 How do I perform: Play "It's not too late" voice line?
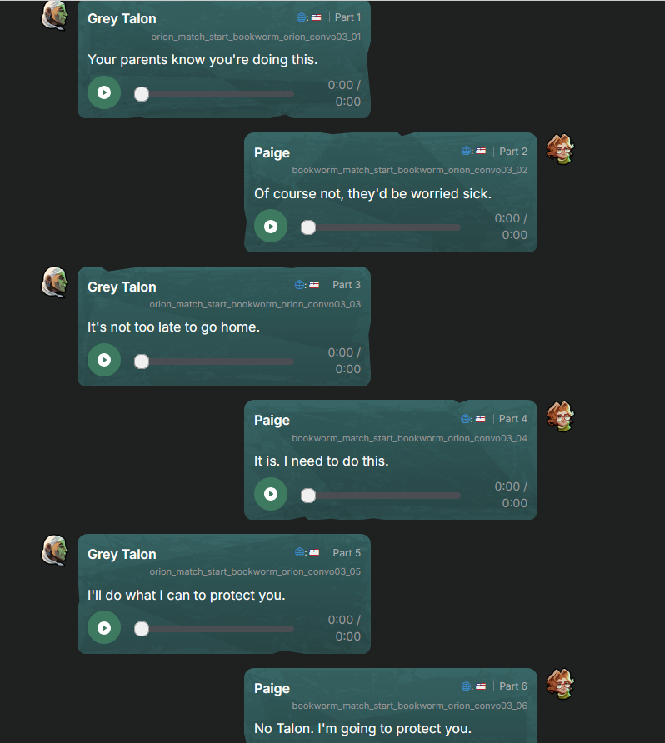[104, 360]
